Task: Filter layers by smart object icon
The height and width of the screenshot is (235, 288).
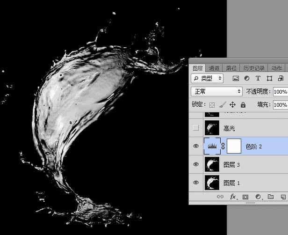Action: click(281, 79)
